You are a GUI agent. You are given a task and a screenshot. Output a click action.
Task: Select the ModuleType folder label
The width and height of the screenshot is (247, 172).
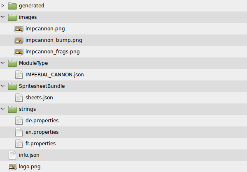33,63
